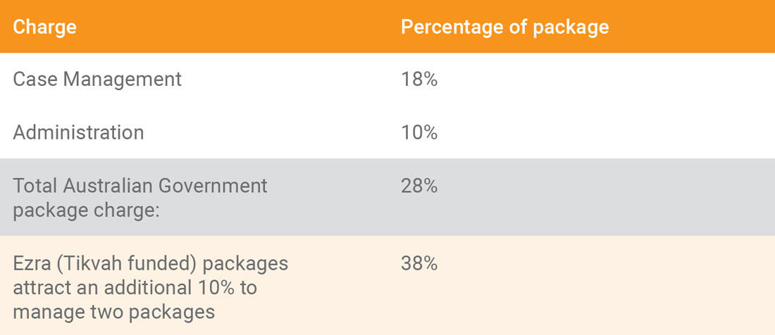Image resolution: width=775 pixels, height=335 pixels.
Task: Click the "Percentage of package" column header
Action: click(504, 27)
